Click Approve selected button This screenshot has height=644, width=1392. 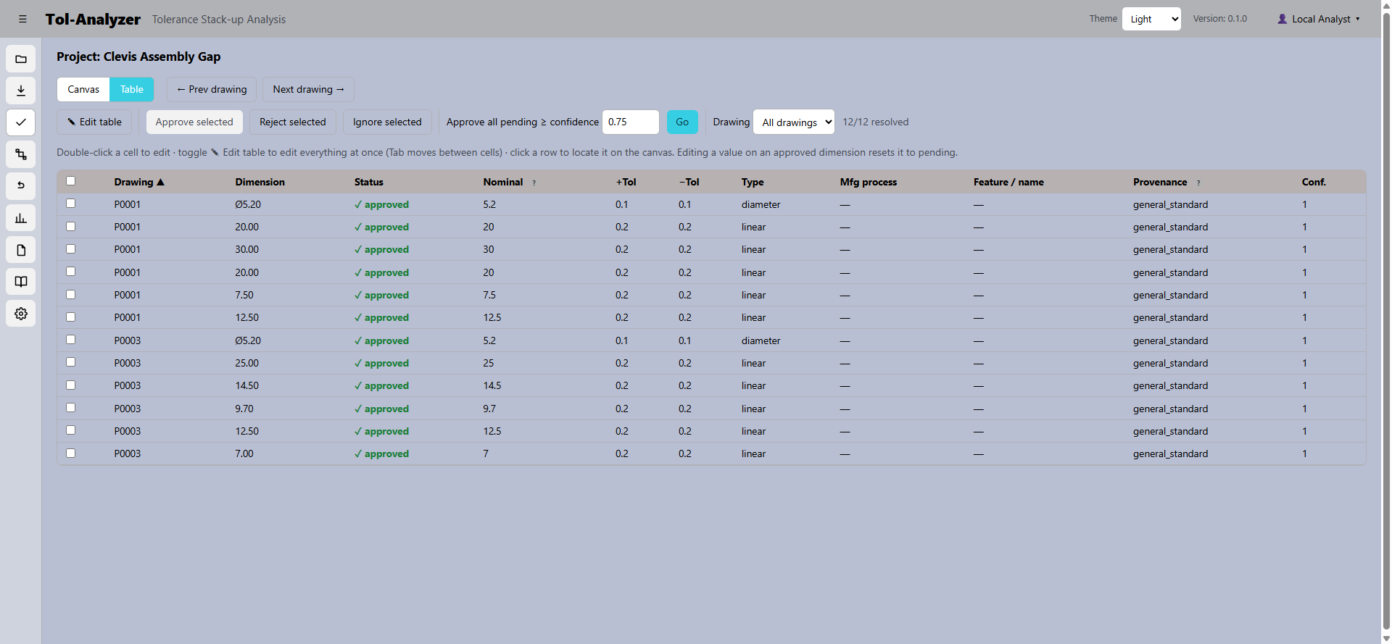[x=194, y=122]
